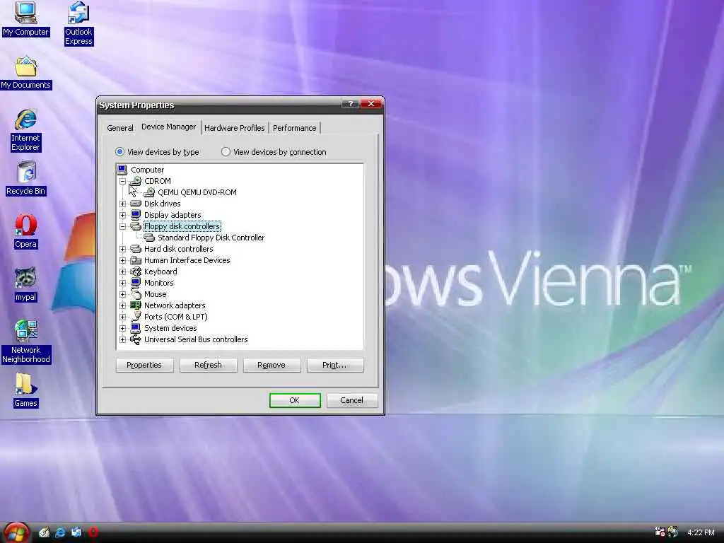Open the Start menu orb
This screenshot has width=724, height=543.
point(17,532)
